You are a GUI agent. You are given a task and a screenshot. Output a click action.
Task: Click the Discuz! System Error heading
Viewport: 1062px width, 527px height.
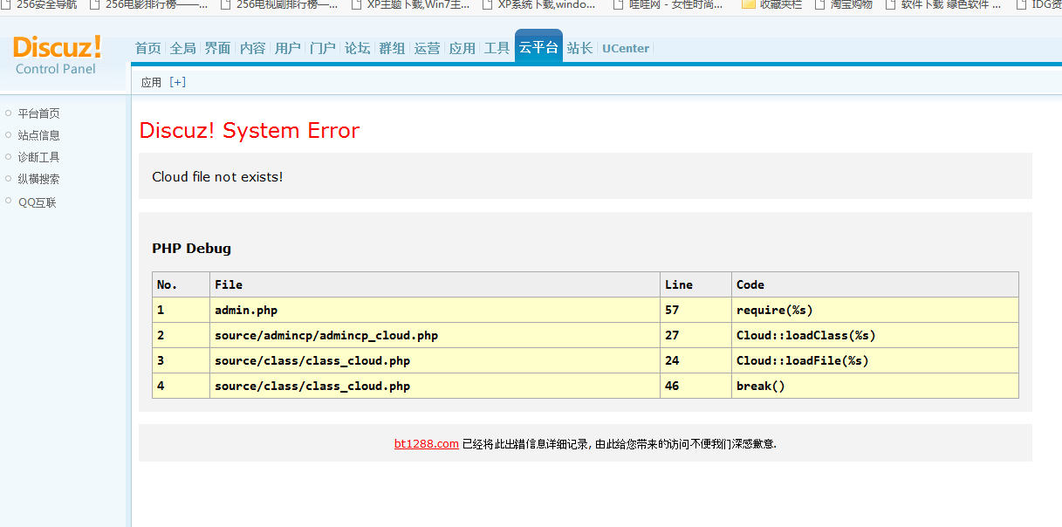point(250,131)
